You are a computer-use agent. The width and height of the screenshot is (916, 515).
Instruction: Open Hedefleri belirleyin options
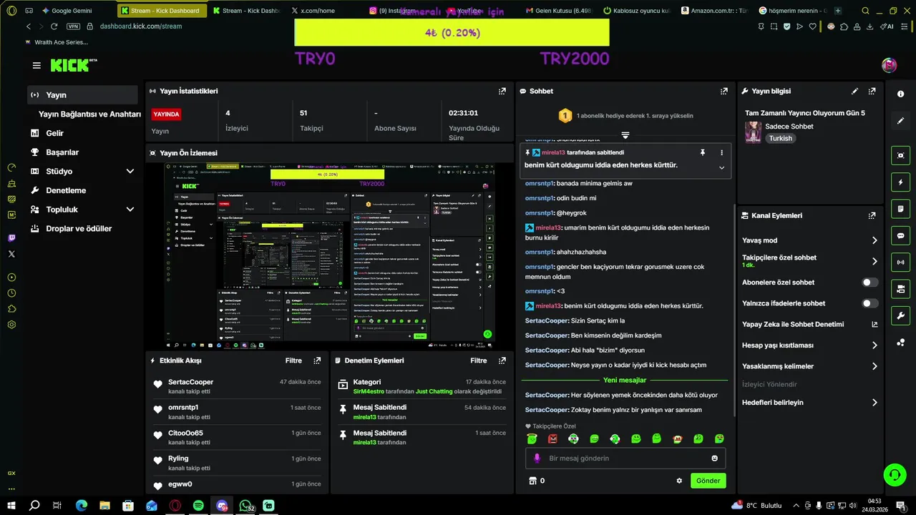809,403
